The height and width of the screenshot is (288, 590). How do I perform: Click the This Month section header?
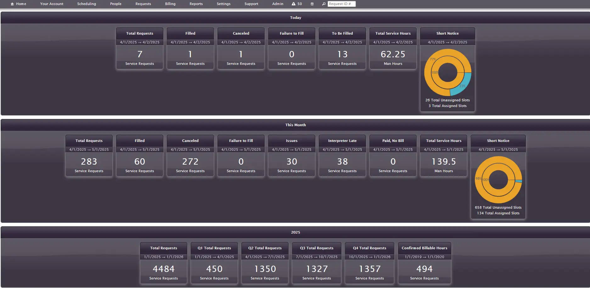(x=295, y=125)
